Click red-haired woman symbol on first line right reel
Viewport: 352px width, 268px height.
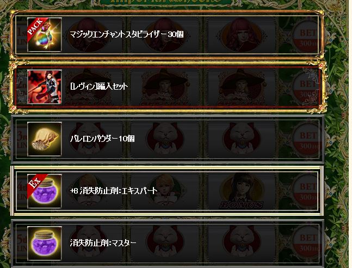(x=242, y=35)
